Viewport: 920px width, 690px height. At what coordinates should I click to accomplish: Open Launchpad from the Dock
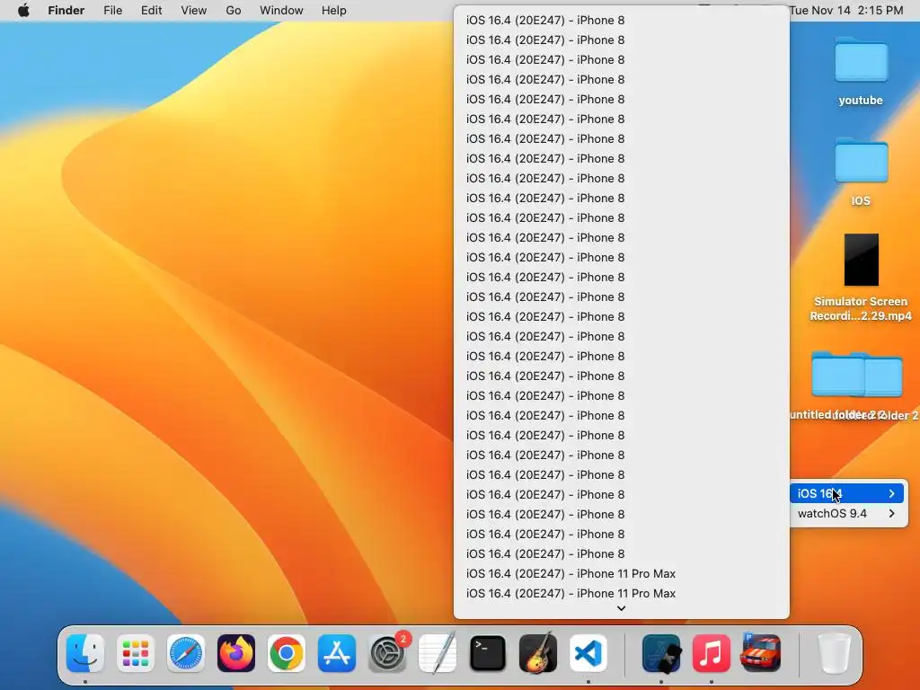(x=136, y=653)
